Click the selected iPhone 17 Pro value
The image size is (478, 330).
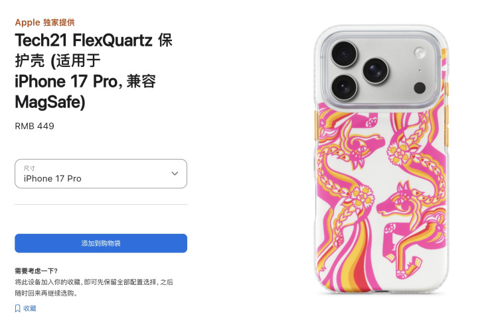click(52, 178)
